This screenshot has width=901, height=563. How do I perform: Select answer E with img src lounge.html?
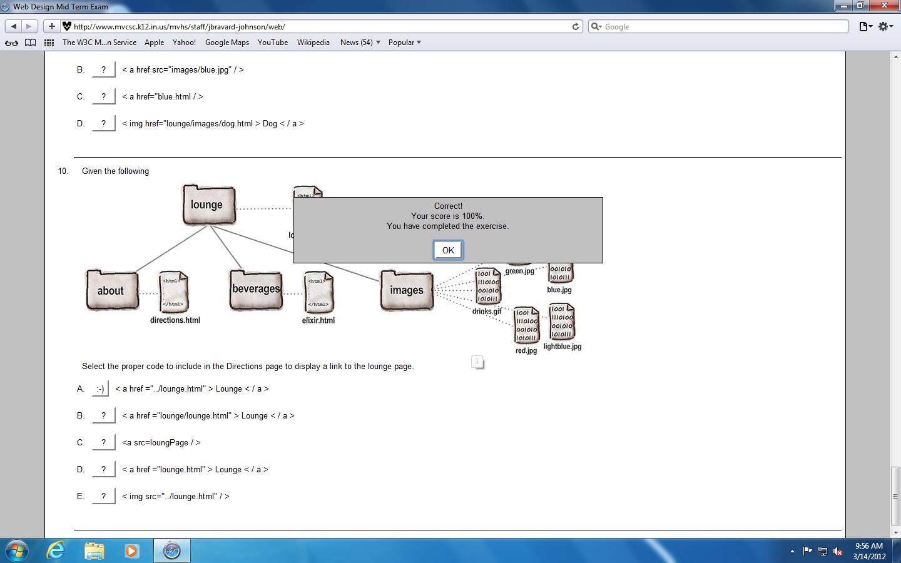[x=103, y=496]
